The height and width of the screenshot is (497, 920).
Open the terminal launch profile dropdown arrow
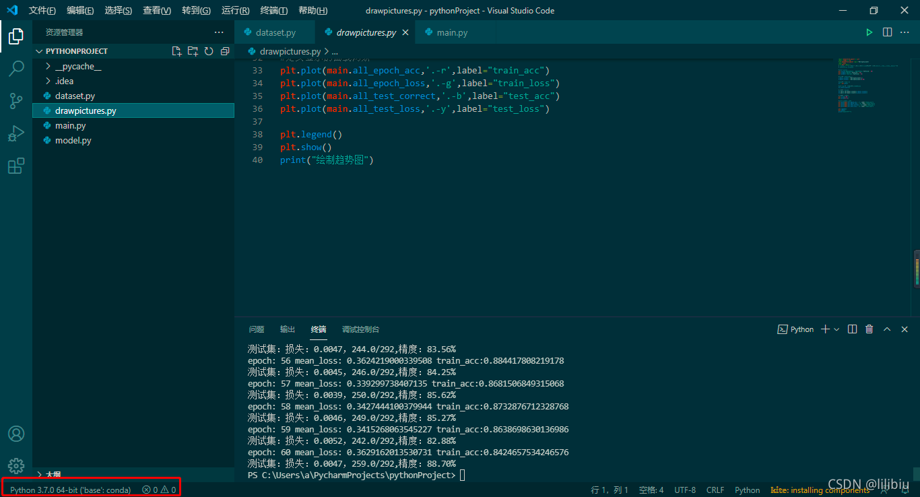(x=836, y=329)
